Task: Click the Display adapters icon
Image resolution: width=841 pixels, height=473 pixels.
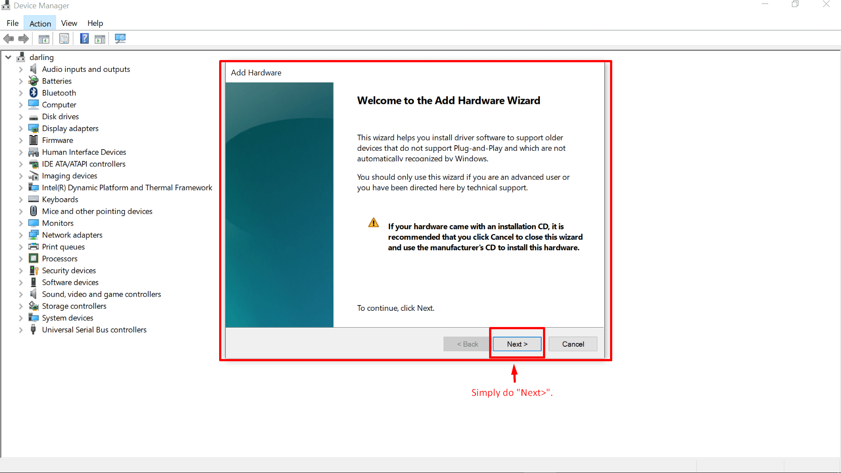Action: point(33,128)
